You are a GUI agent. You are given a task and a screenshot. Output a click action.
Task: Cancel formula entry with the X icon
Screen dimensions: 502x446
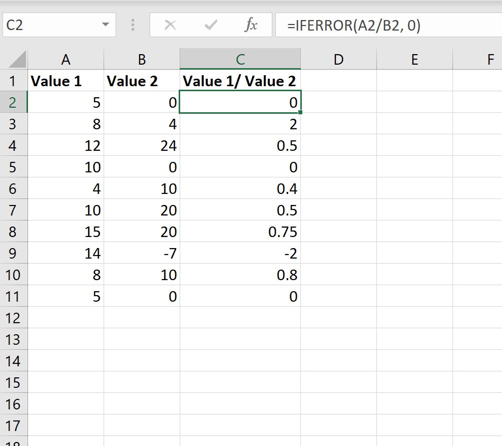170,25
